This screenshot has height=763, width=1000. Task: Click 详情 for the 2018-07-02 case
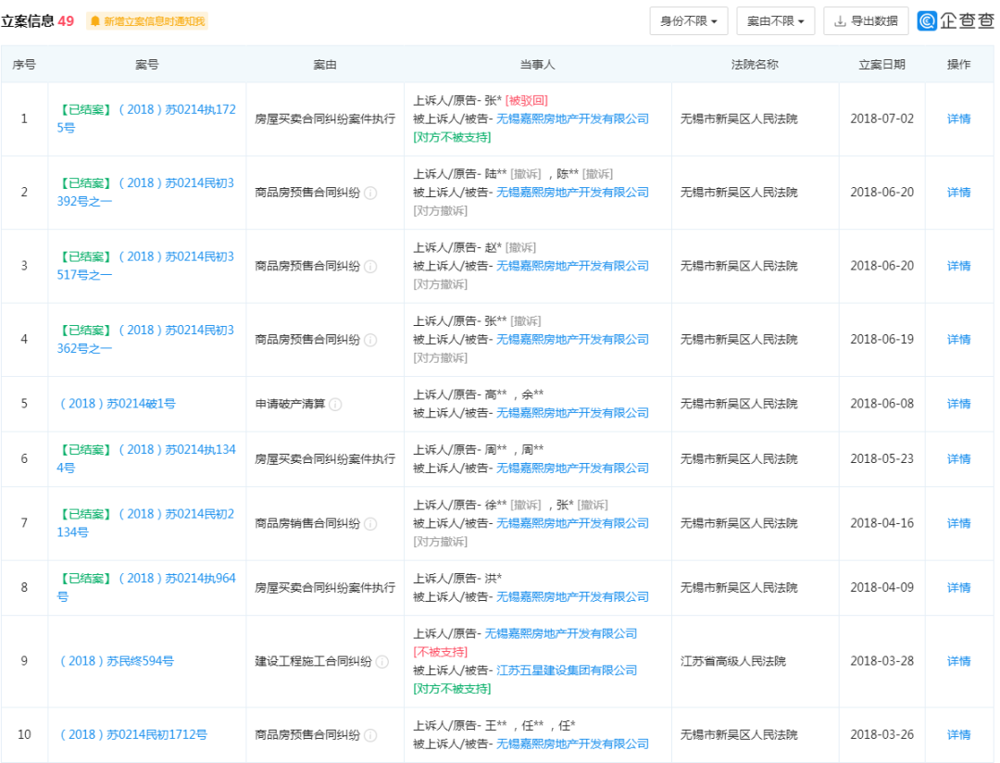click(x=958, y=119)
